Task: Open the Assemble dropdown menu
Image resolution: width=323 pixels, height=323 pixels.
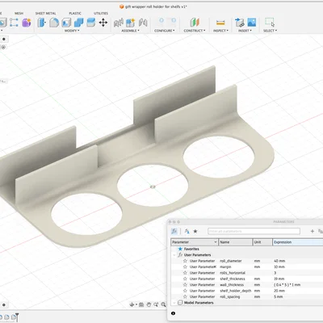Action: [x=130, y=31]
